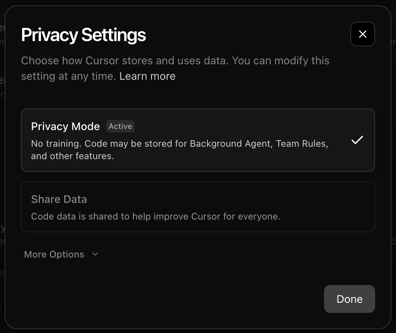
Task: Click the Privacy Mode heading label
Action: tap(65, 126)
